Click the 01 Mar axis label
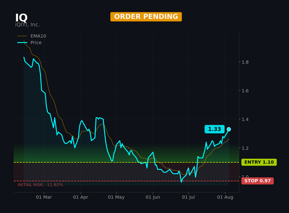Viewport: 289px width, 213px height. pos(44,197)
